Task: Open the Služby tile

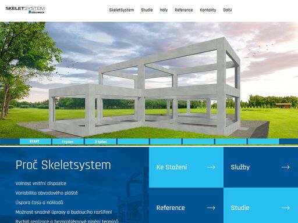Action: [261, 167]
